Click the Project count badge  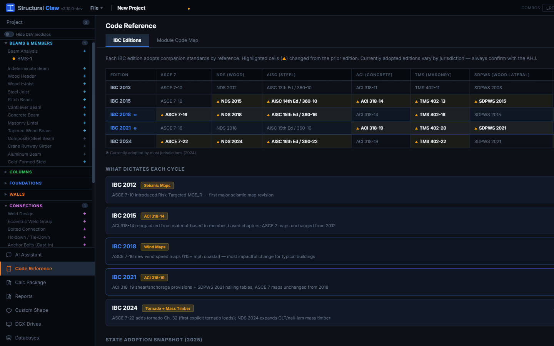[86, 22]
